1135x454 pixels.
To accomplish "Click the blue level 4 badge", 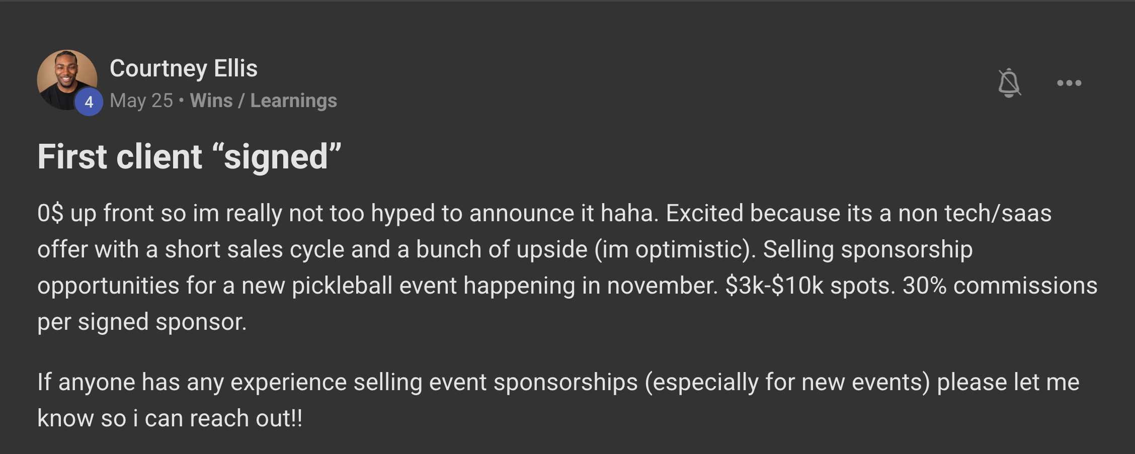I will point(89,102).
